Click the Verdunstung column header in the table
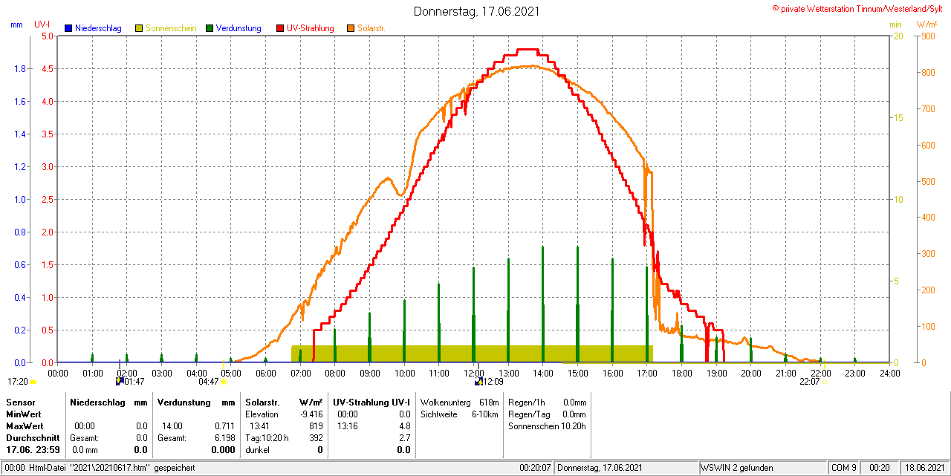 (183, 402)
